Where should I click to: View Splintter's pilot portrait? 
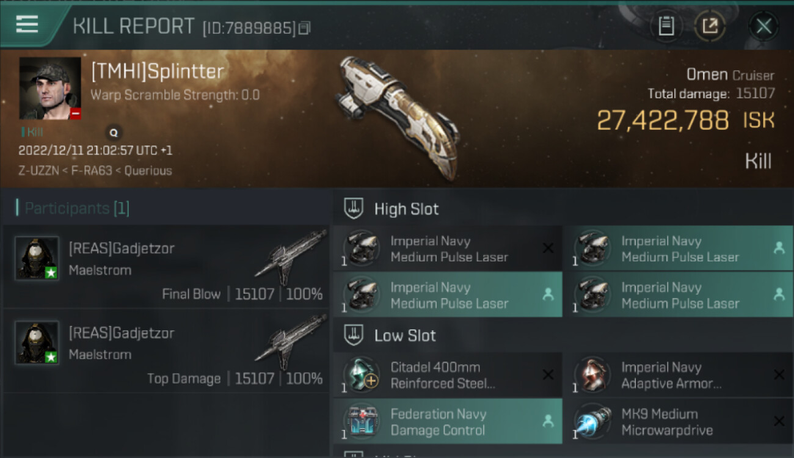point(50,89)
